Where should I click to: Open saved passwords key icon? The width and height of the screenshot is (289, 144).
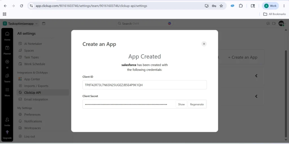click(214, 6)
